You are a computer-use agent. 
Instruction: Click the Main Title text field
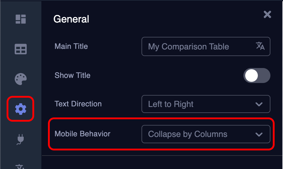[198, 46]
